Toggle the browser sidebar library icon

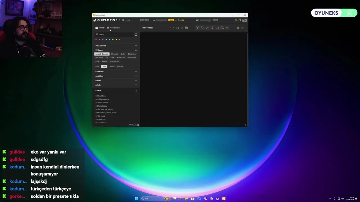123,20
